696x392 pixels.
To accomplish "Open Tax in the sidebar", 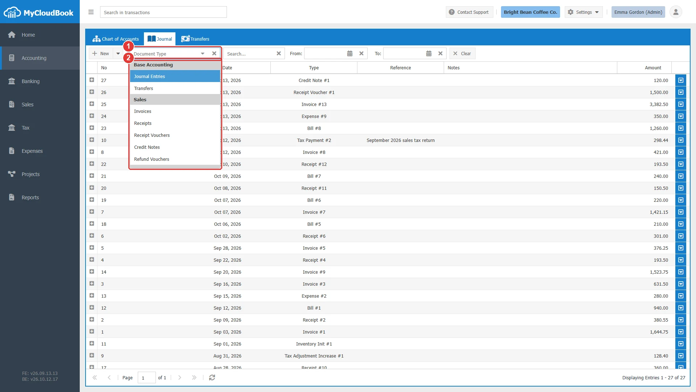I will (40, 128).
